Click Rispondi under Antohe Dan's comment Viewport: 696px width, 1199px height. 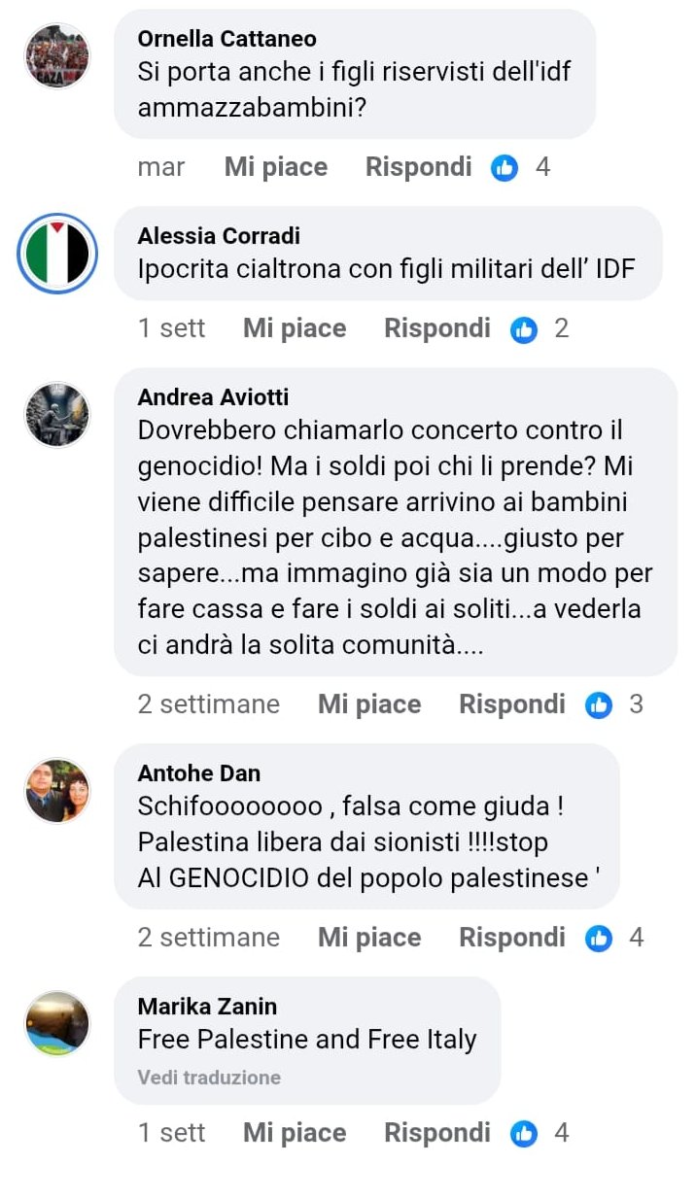coord(512,938)
